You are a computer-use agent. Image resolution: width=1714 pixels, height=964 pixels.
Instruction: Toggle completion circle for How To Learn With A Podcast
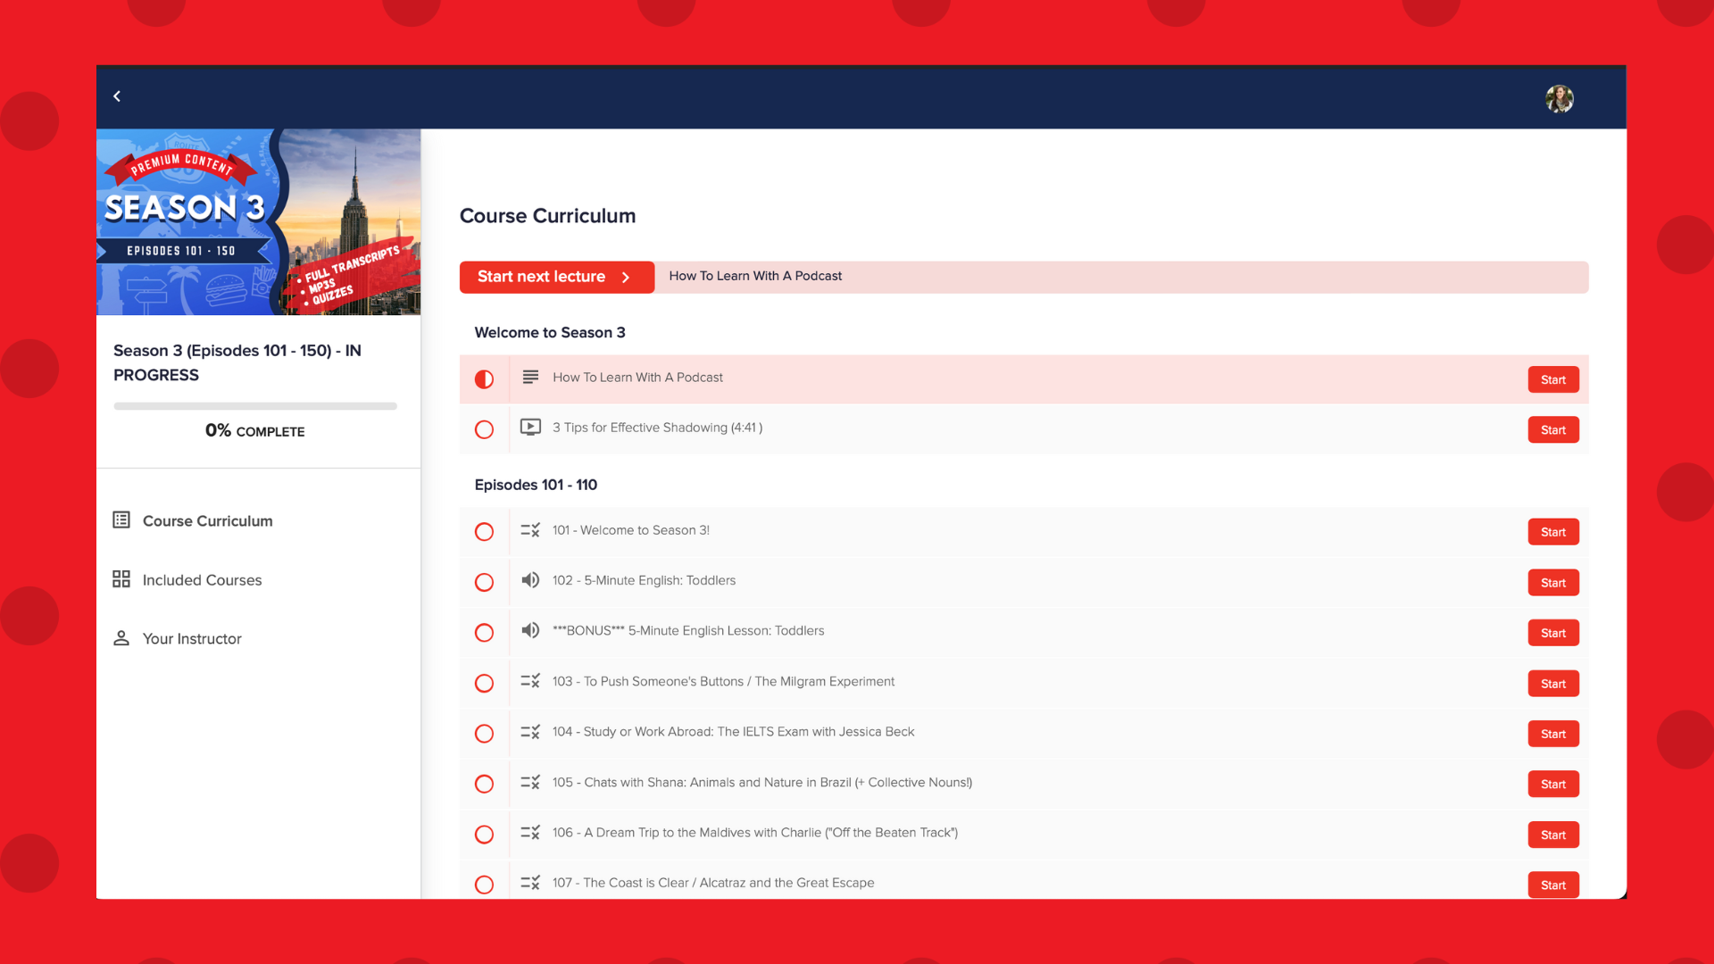[x=484, y=379]
